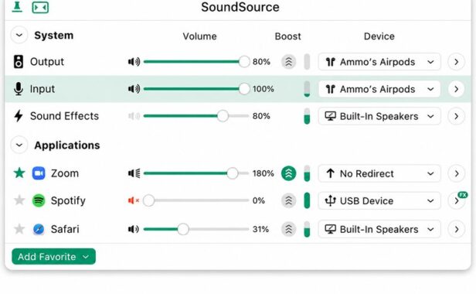
Task: Click the Input level meter
Action: pos(307,89)
